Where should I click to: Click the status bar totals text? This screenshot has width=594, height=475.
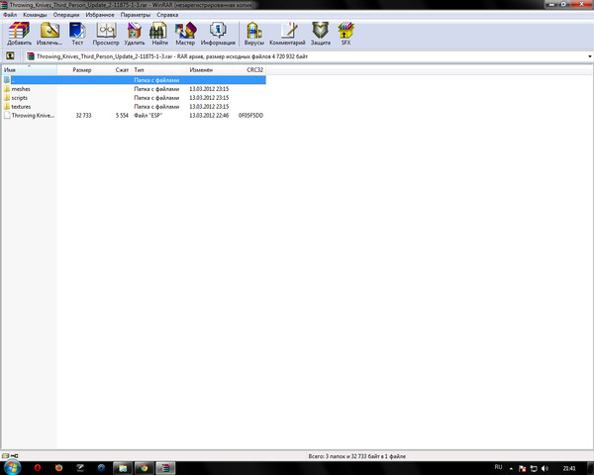pos(356,456)
